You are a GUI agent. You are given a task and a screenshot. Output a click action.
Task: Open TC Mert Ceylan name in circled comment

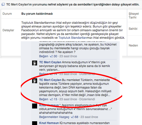50,80
